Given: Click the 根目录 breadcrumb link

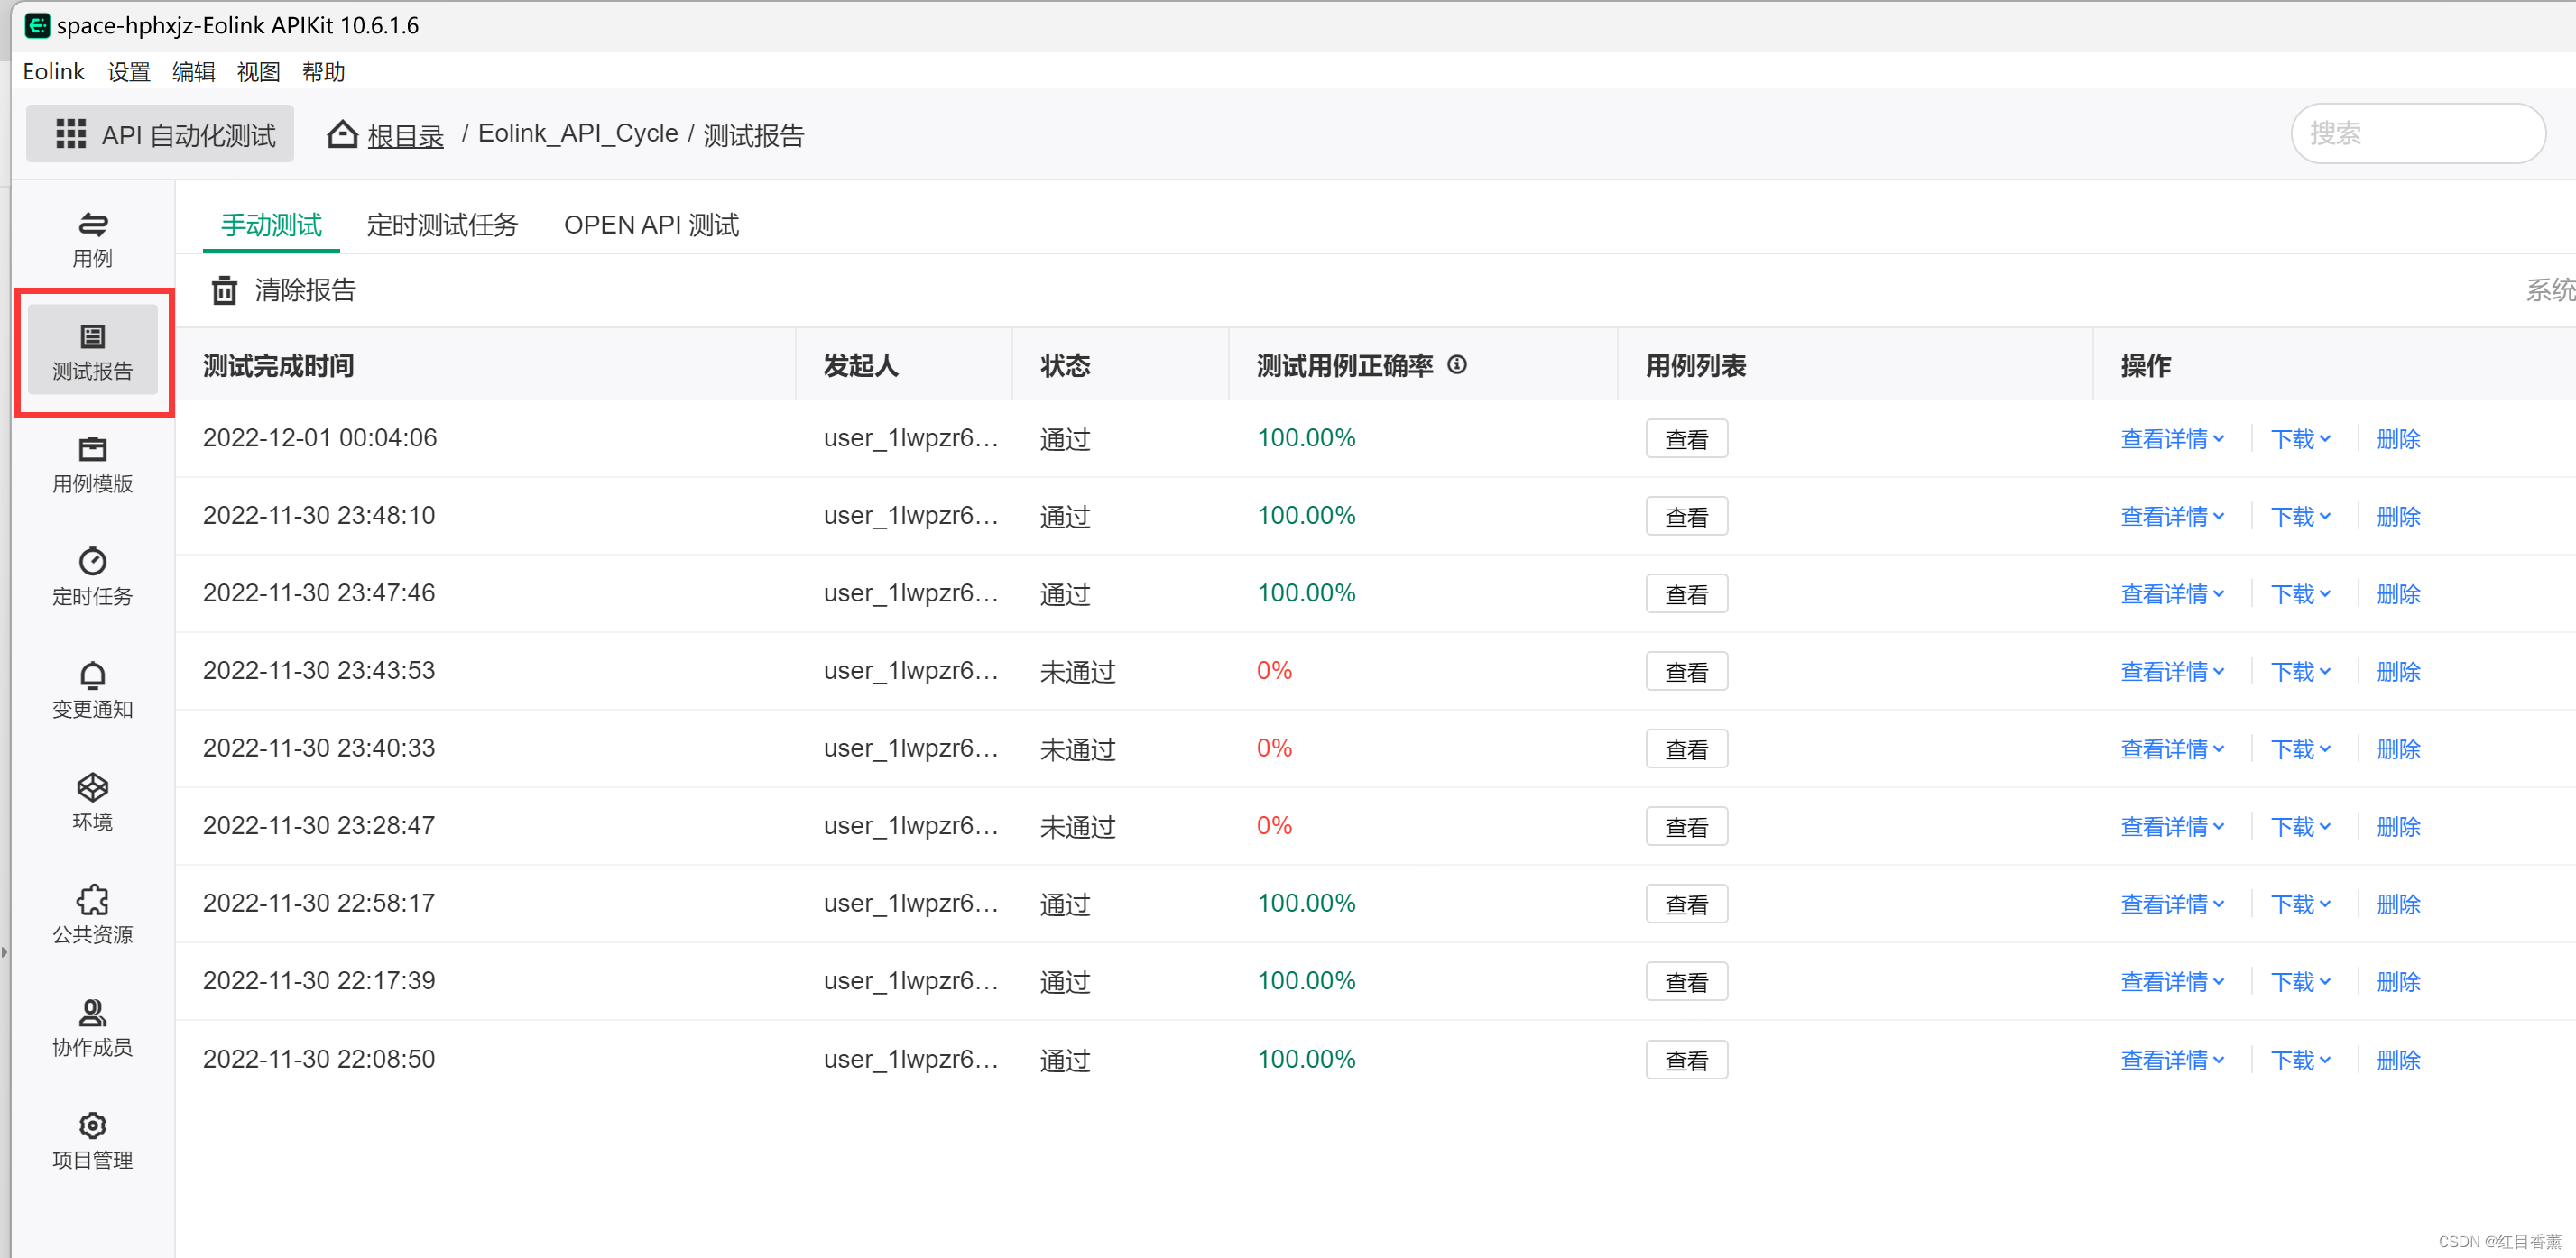Looking at the screenshot, I should point(405,135).
